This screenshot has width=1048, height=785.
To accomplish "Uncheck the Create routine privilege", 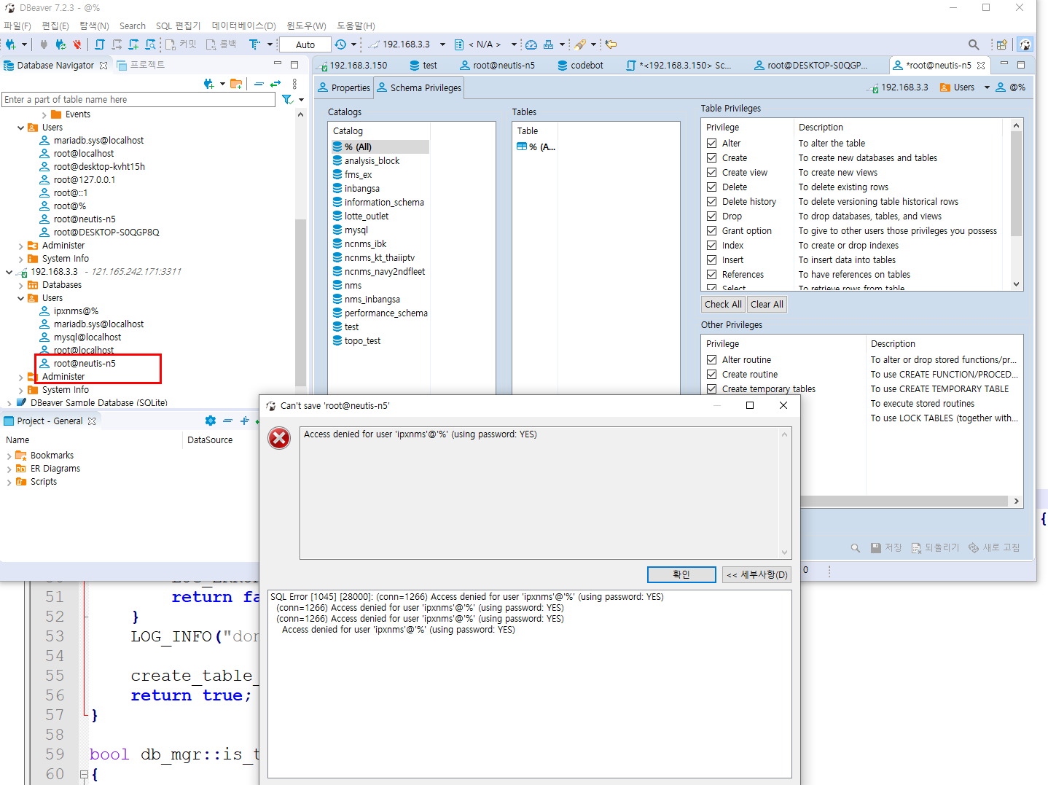I will pos(711,375).
